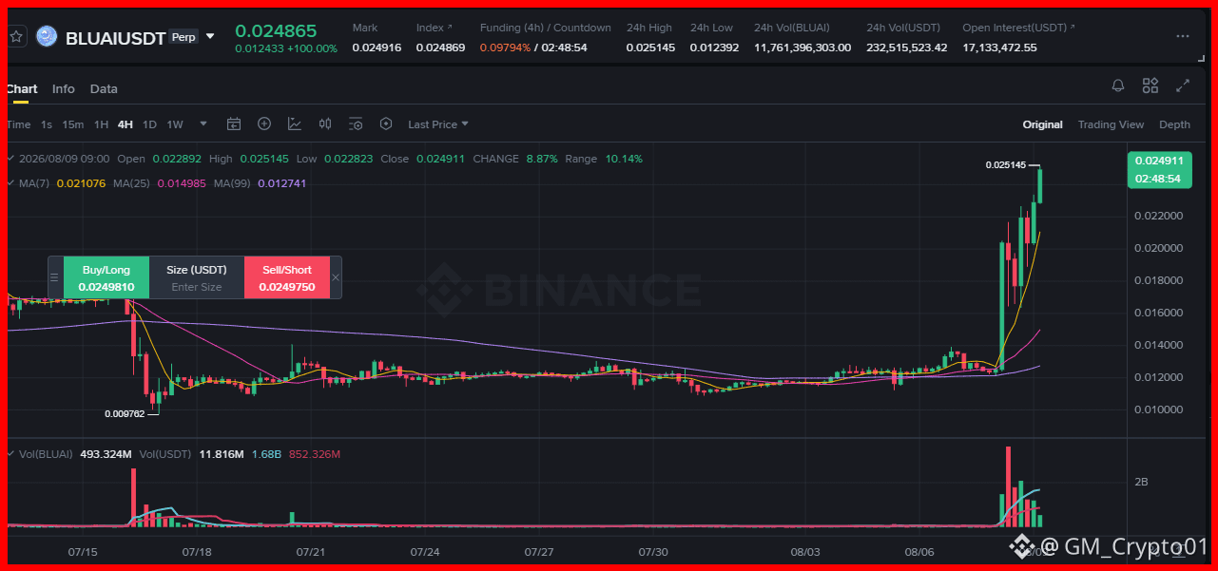The height and width of the screenshot is (571, 1218).
Task: Open the chart layout grid icon
Action: [x=1150, y=86]
